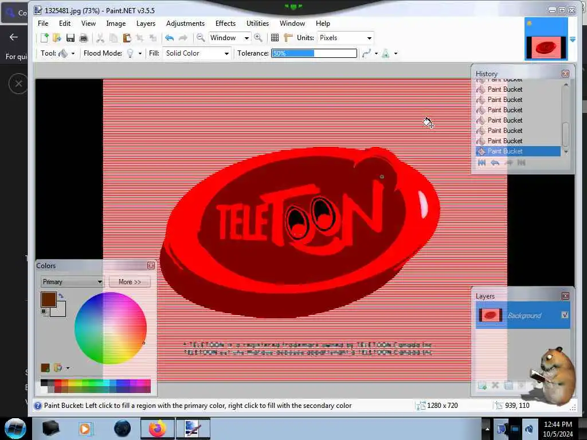Toggle the pixel grid icon
This screenshot has height=440, width=587.
click(x=275, y=38)
